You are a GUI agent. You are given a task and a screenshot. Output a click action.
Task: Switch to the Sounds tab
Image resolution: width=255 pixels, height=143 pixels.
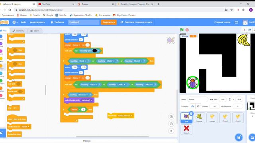coord(35,31)
